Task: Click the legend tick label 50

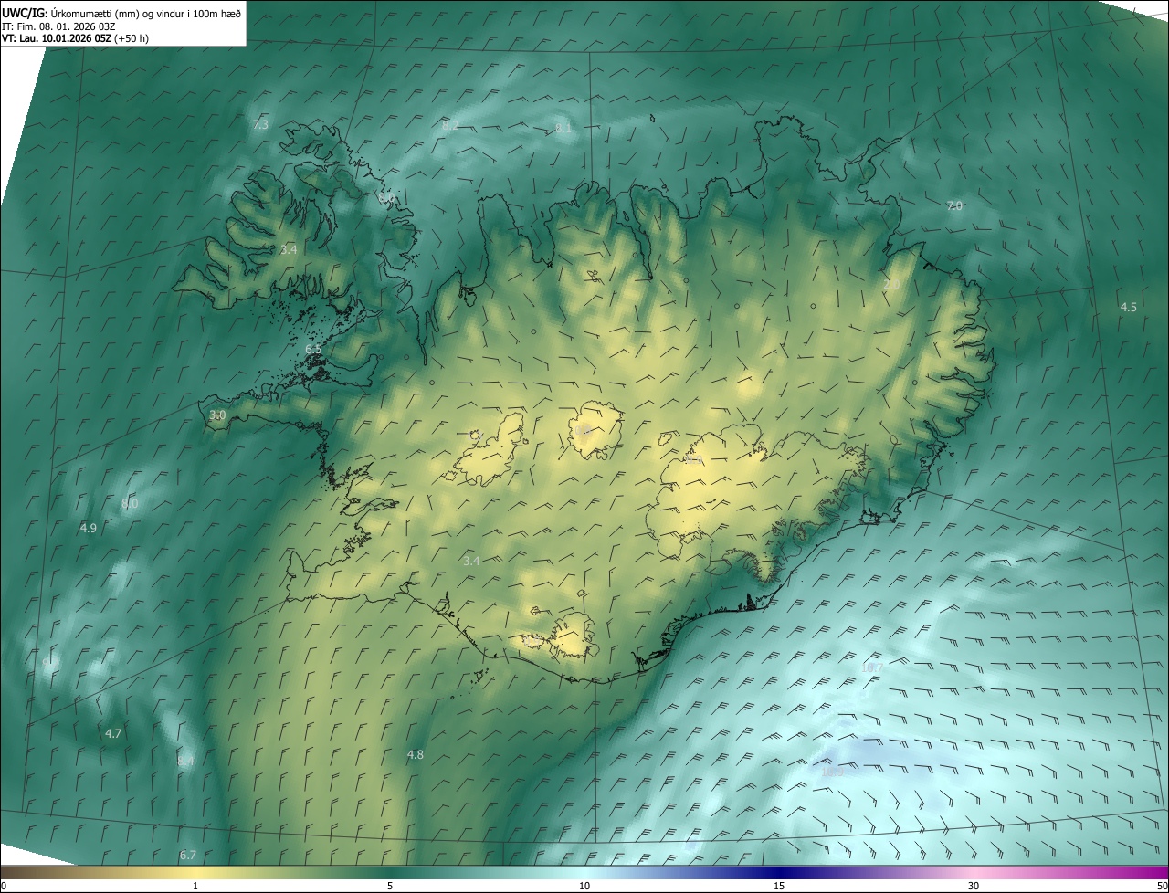Action: click(1162, 886)
